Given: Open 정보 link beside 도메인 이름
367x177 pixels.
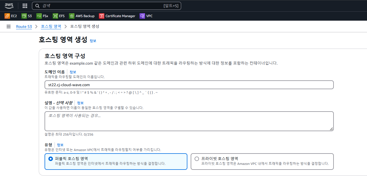Looking at the screenshot, I should pyautogui.click(x=73, y=72).
